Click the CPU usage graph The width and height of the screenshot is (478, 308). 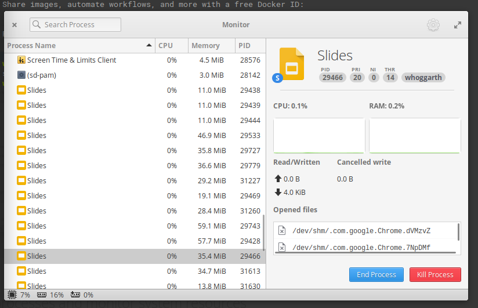click(x=319, y=136)
